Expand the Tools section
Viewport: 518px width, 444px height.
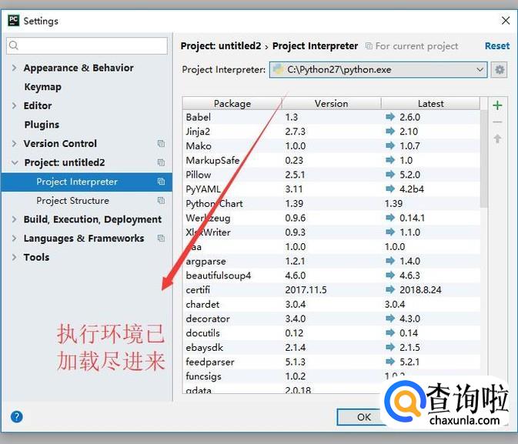click(14, 257)
